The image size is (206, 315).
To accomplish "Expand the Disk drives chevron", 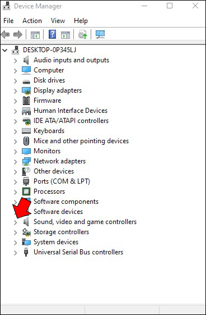I will point(16,81).
